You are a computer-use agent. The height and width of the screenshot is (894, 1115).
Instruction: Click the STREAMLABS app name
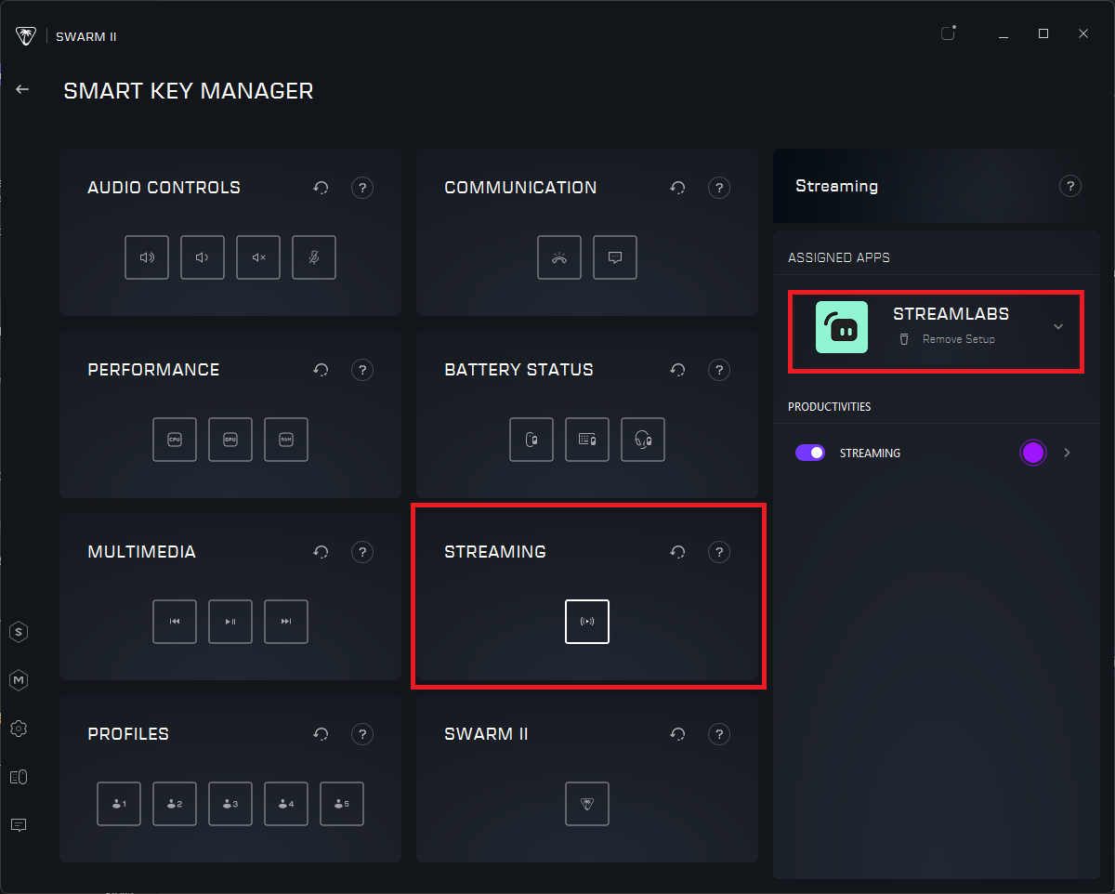pos(951,314)
